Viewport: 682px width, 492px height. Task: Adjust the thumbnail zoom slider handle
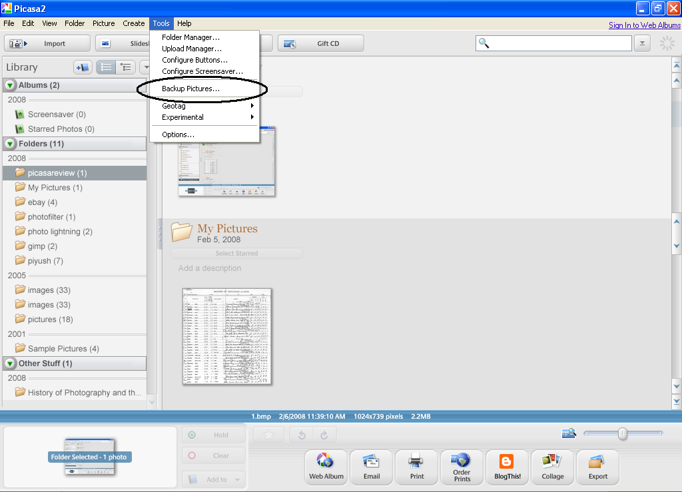coord(623,433)
